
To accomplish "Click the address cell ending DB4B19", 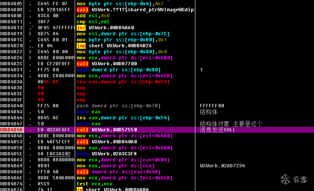I will (11, 34).
